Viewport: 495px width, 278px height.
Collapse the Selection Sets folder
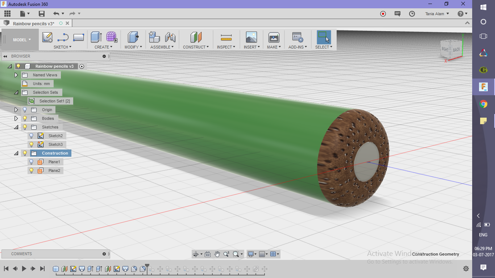tap(16, 92)
